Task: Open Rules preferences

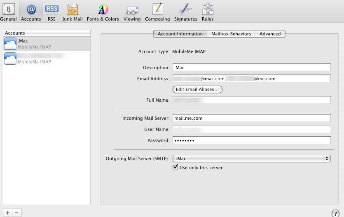Action: (x=208, y=12)
